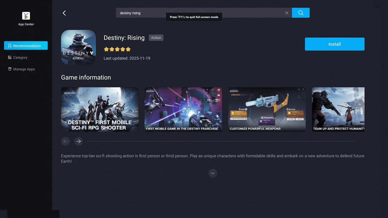388x218 pixels.
Task: Click the Install button
Action: (334, 44)
